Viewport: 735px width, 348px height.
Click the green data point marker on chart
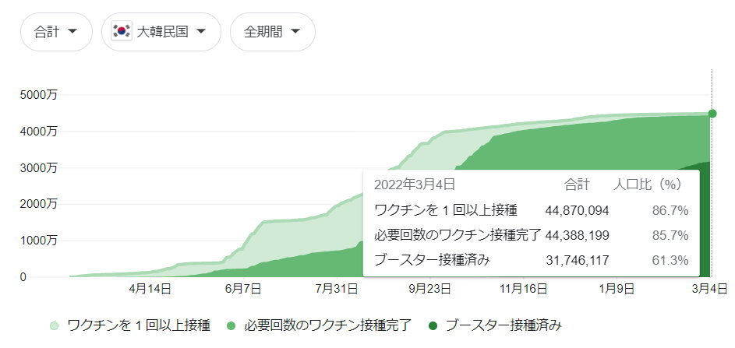pos(712,114)
